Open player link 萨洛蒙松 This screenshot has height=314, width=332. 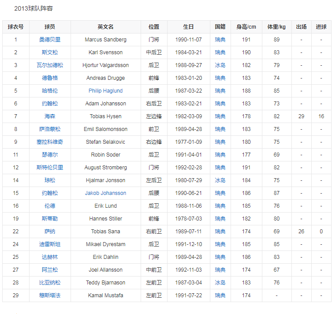[50, 129]
